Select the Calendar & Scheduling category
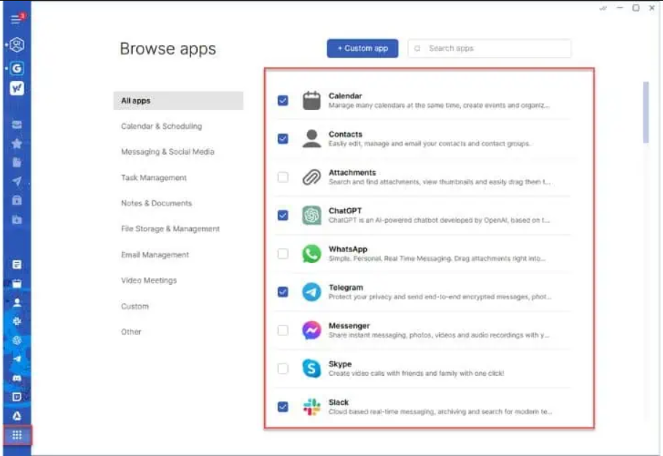The height and width of the screenshot is (456, 663). tap(161, 126)
